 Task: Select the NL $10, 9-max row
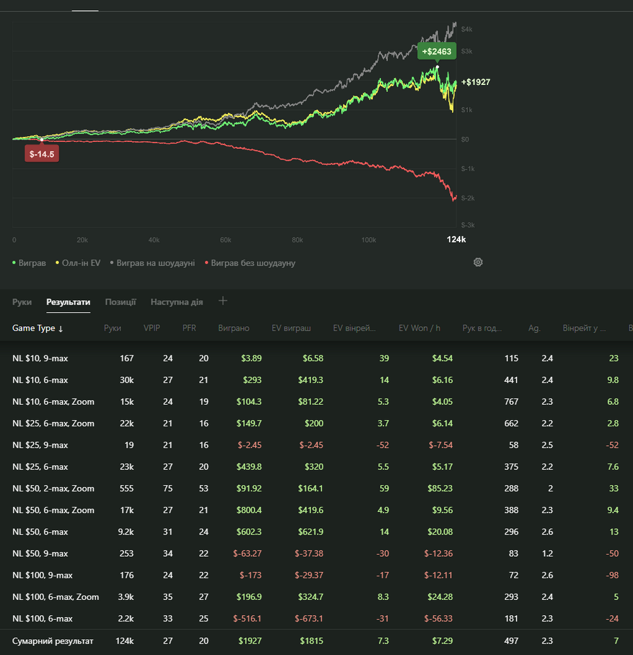(40, 359)
